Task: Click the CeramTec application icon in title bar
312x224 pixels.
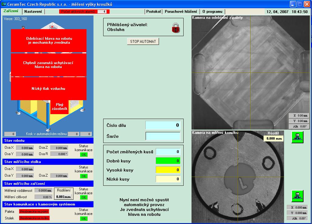Action: pyautogui.click(x=4, y=4)
